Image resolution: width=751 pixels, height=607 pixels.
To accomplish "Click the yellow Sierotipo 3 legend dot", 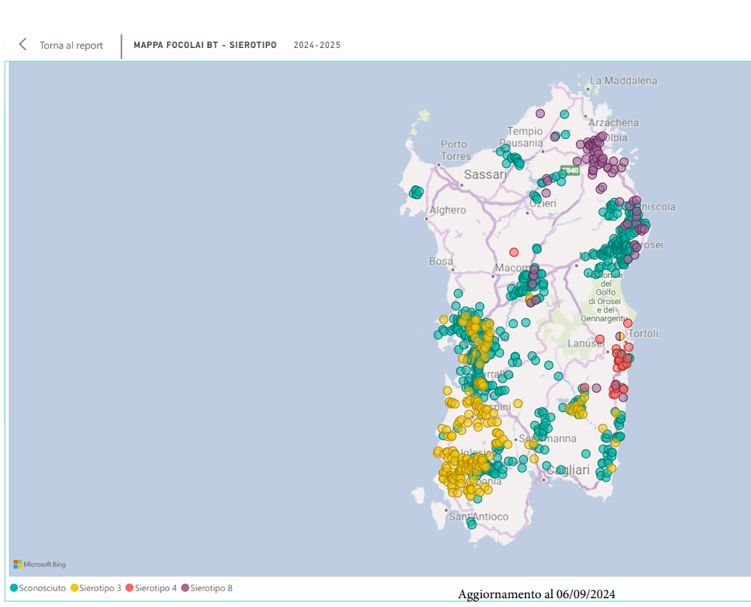I will [74, 588].
